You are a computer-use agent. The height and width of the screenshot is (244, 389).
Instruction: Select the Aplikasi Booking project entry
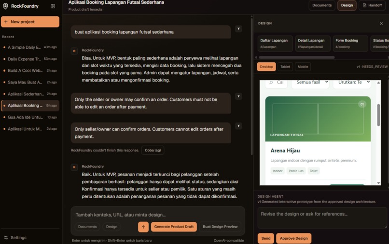[x=30, y=106]
